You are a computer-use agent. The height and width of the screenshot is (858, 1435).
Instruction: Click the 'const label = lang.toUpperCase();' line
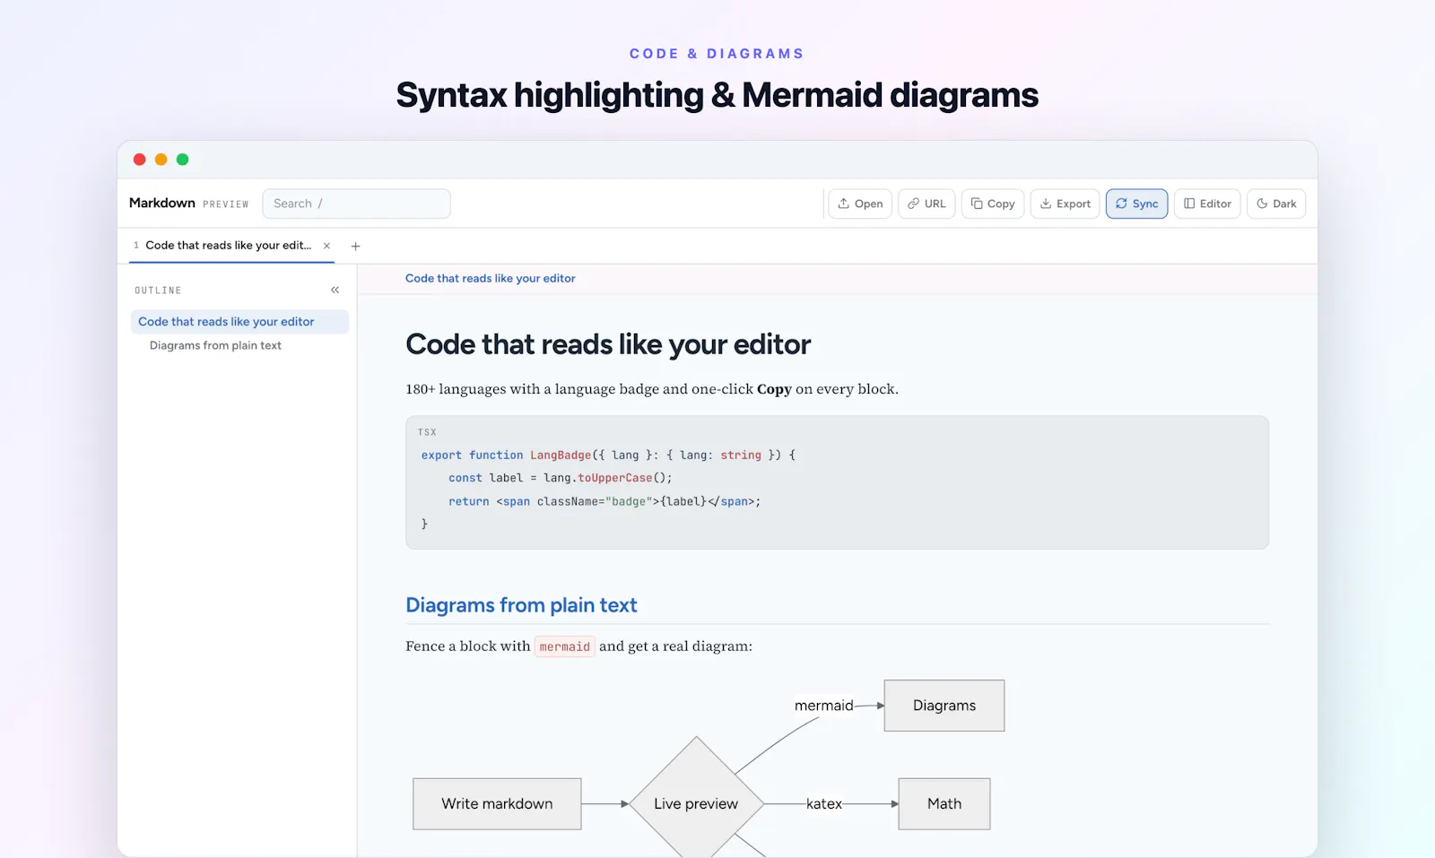pyautogui.click(x=561, y=478)
